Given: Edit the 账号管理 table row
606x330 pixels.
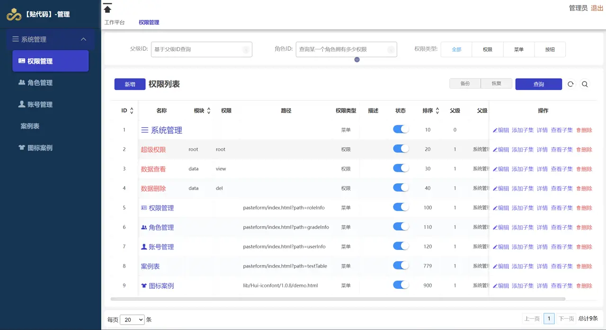Looking at the screenshot, I should click(x=501, y=247).
